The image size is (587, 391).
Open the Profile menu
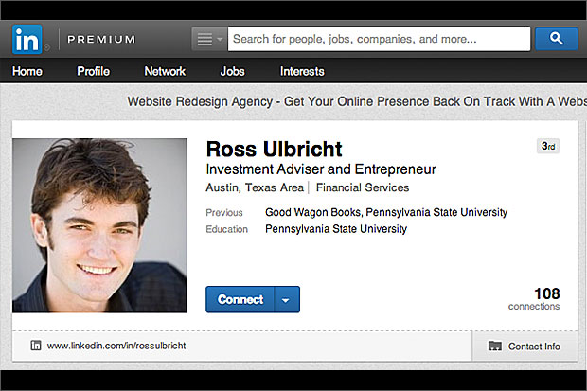point(93,71)
